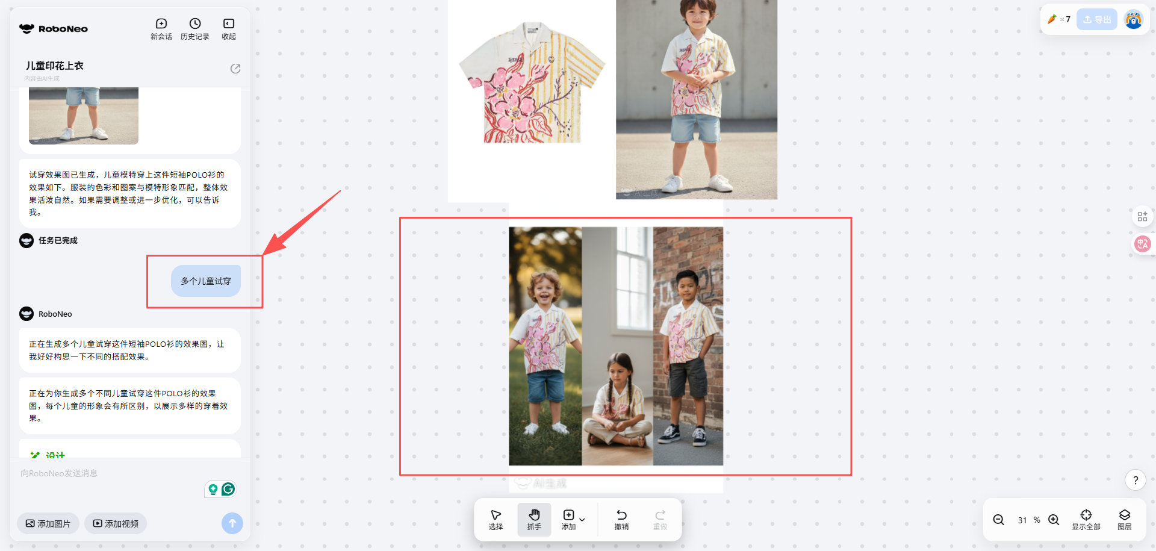Expand the 添加 dropdown arrow
Screen dimensions: 1156x551
(x=582, y=519)
